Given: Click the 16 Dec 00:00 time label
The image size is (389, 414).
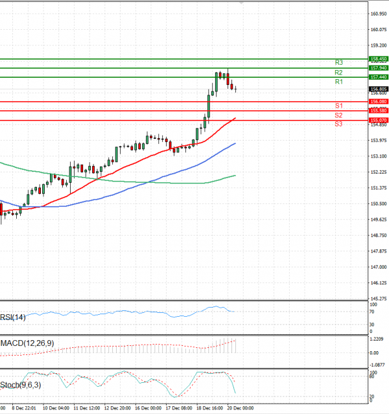Looking at the screenshot, I should click(x=148, y=408).
